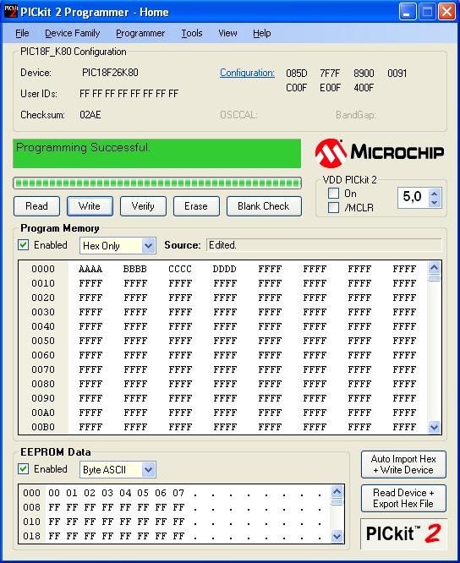Select EEPROM byte 07 in row 000
The width and height of the screenshot is (460, 563).
178,493
